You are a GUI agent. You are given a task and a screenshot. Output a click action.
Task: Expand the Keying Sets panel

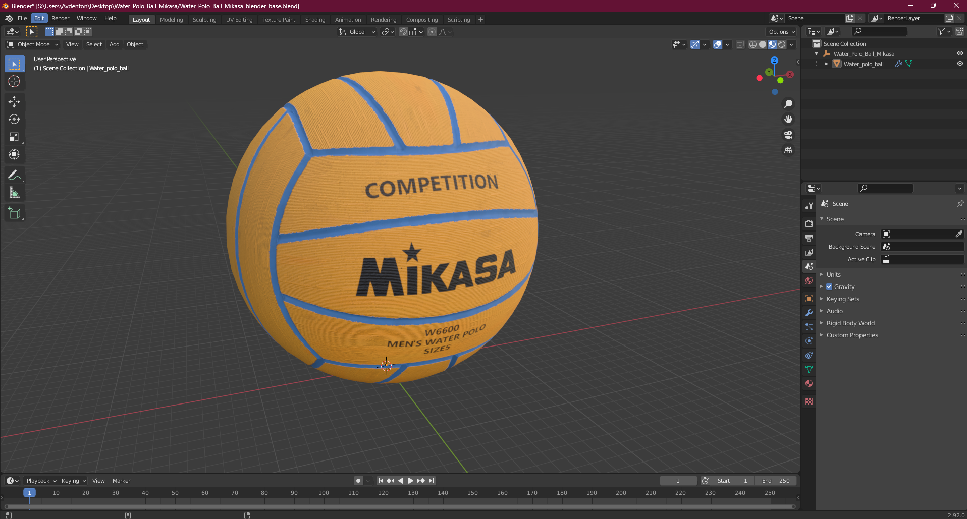coord(843,299)
